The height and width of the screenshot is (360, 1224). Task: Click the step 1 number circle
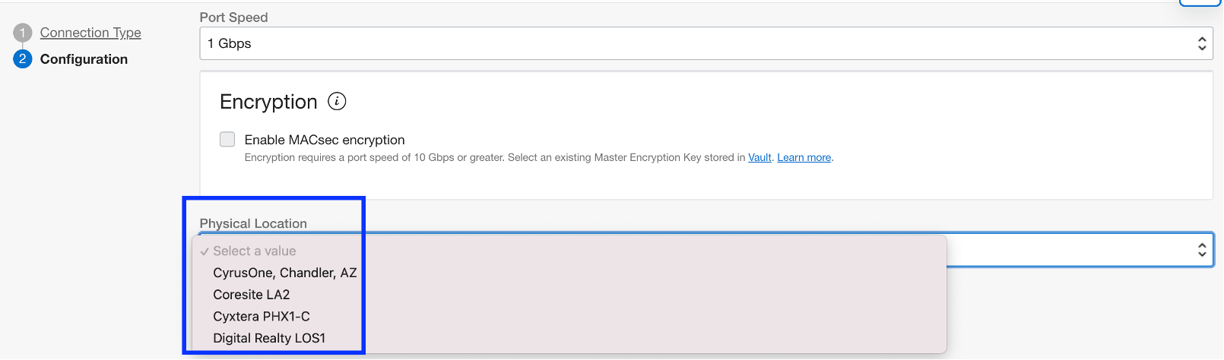point(22,33)
